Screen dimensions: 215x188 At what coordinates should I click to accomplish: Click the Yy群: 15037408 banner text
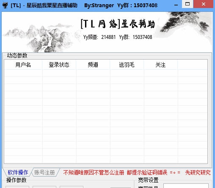(x=135, y=37)
